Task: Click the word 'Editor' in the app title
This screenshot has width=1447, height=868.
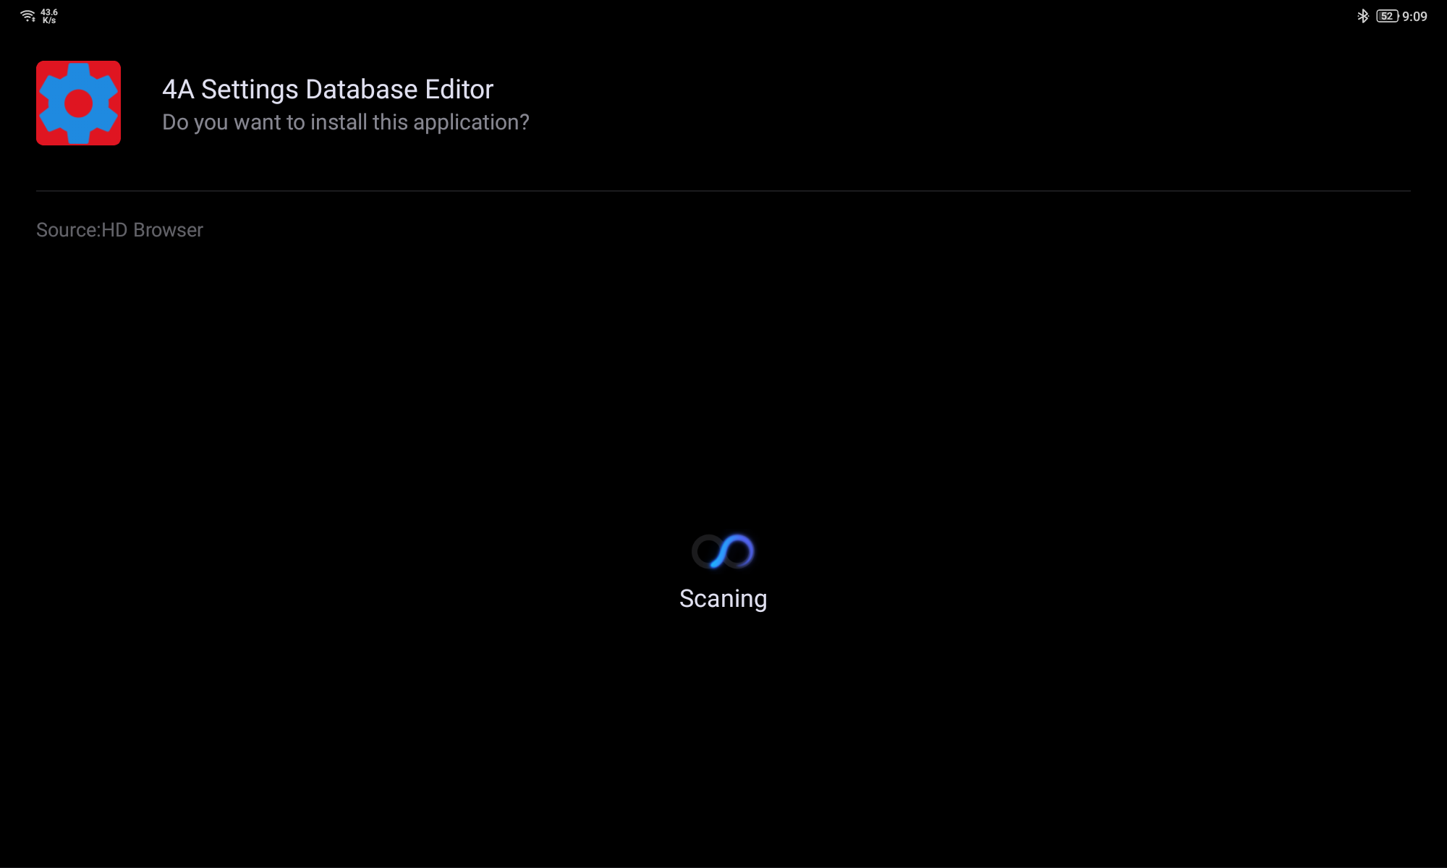Action: pyautogui.click(x=459, y=89)
